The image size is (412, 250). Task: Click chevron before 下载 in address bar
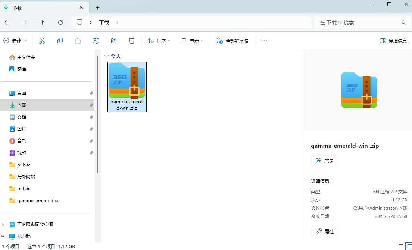click(91, 22)
